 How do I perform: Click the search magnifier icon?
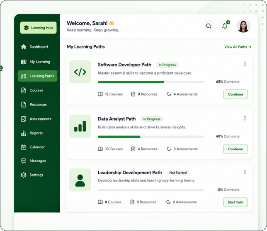pos(209,26)
